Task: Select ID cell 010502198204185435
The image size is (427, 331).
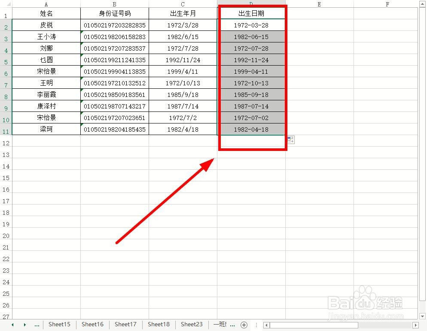Action: 115,129
